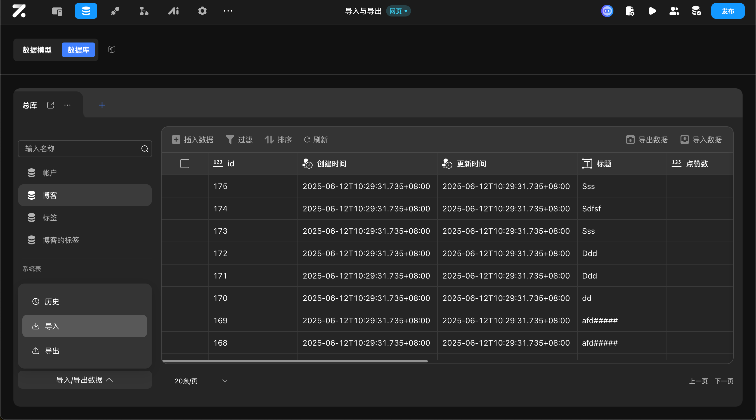The height and width of the screenshot is (420, 756).
Task: Open the settings gear icon
Action: pos(202,11)
